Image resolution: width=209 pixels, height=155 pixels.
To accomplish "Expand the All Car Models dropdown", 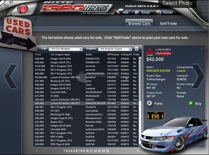I will click(66, 49).
